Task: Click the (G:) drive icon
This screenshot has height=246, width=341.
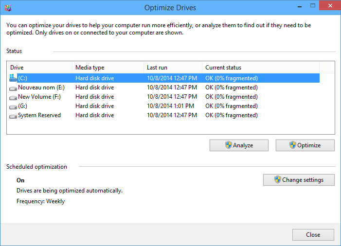Action: (x=13, y=106)
